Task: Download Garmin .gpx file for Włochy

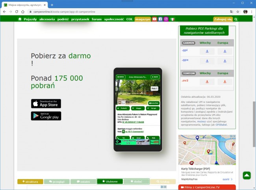Action: 207,61
